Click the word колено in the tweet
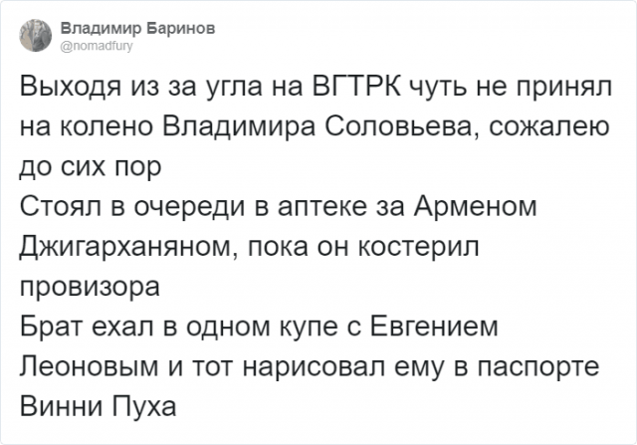 click(x=106, y=126)
